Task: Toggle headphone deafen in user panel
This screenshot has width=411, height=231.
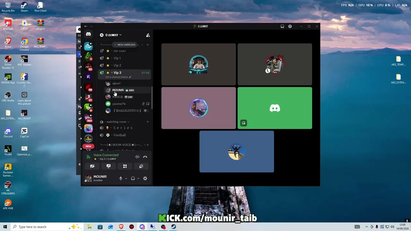Action: (133, 178)
